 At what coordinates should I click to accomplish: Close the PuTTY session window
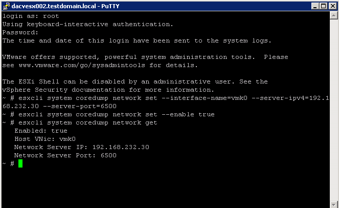[x=333, y=6]
